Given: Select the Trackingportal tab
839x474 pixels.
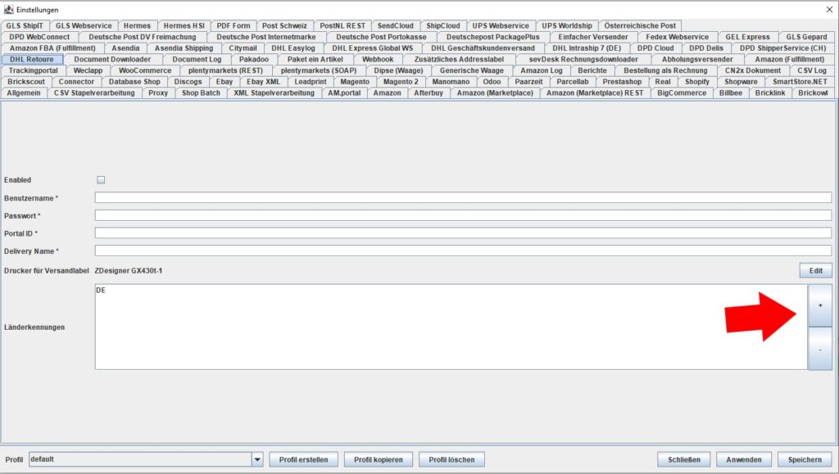Looking at the screenshot, I should (33, 70).
